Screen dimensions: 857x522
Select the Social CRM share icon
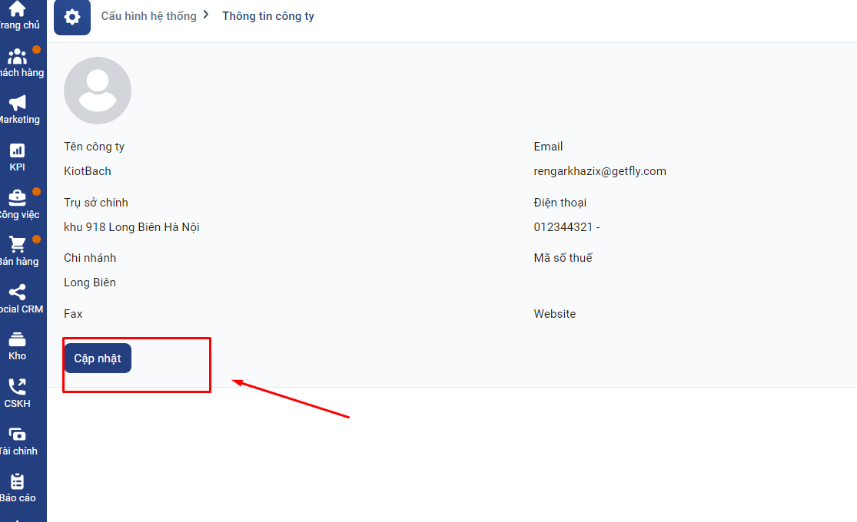pos(17,292)
